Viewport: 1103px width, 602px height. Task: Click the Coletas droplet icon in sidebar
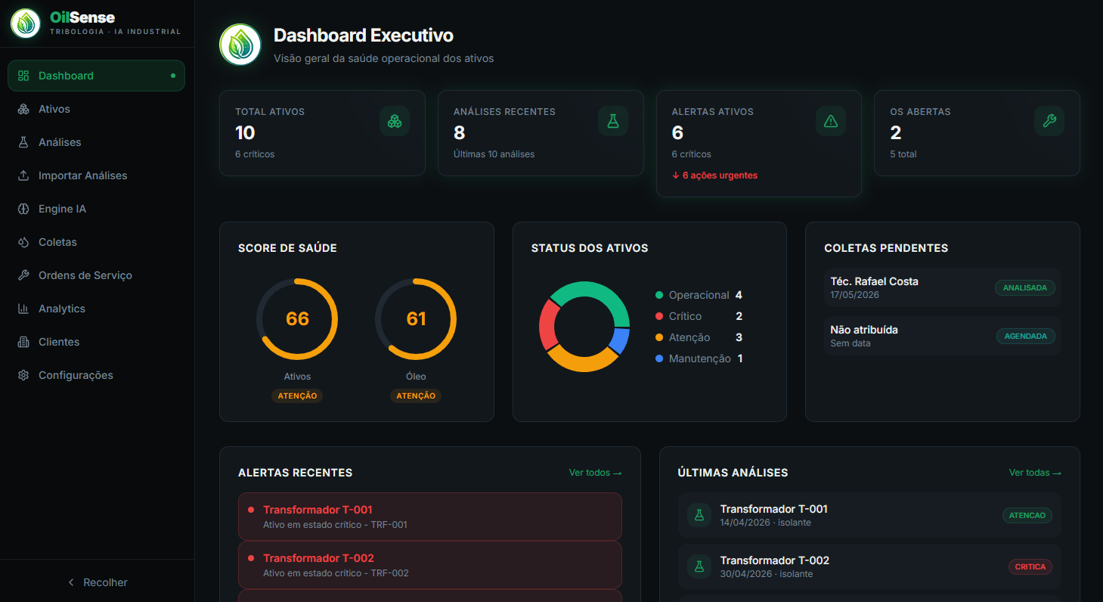pyautogui.click(x=23, y=242)
